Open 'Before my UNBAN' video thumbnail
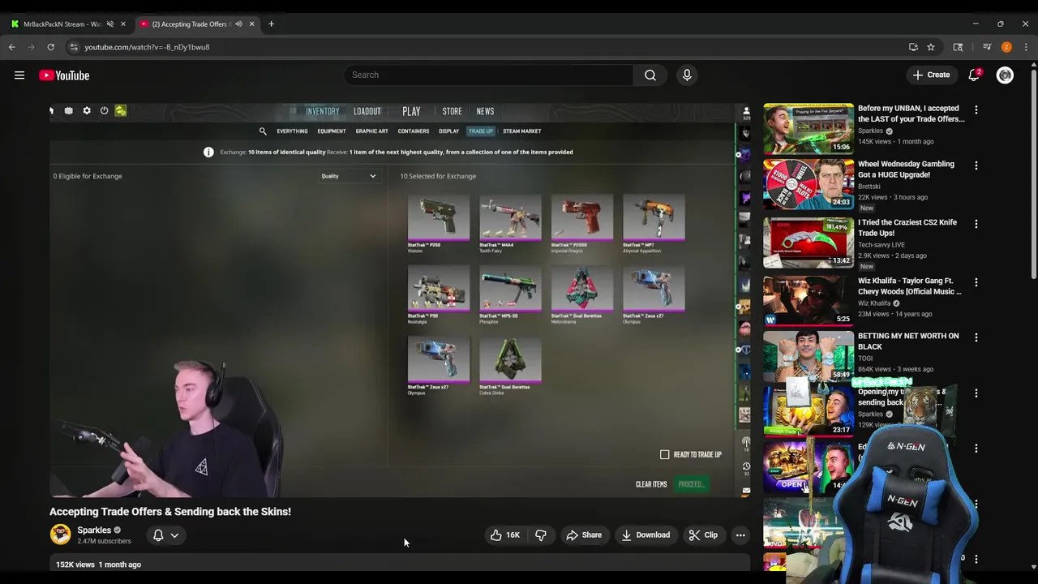Image resolution: width=1038 pixels, height=584 pixels. (x=809, y=128)
